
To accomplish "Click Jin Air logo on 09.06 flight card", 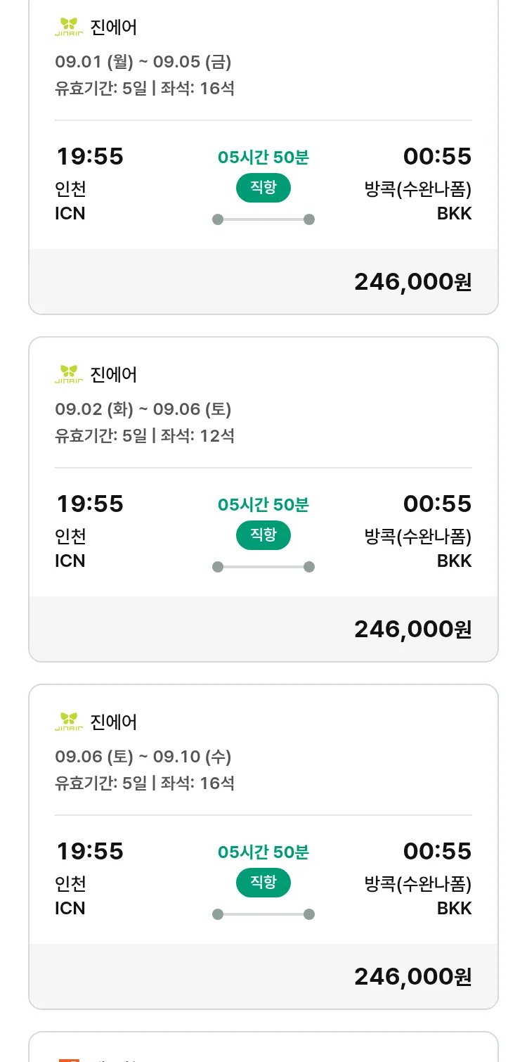I will click(x=69, y=722).
